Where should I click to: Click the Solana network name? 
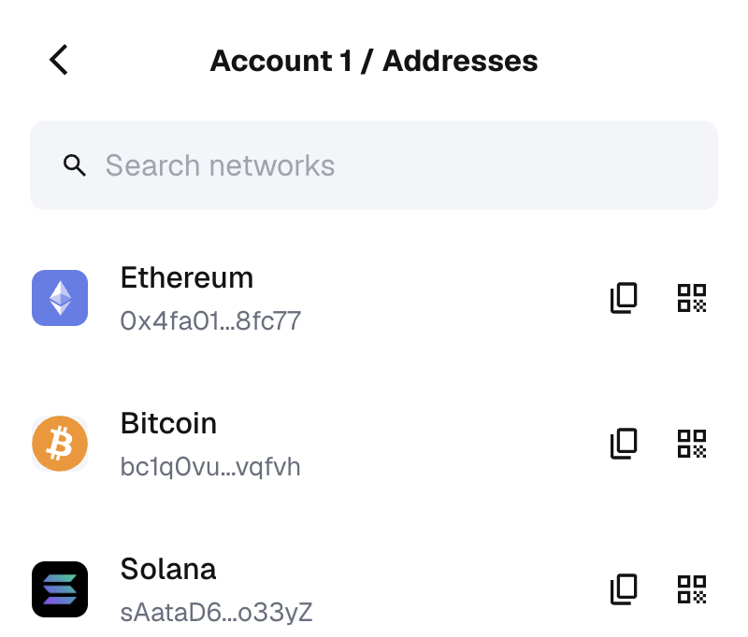168,570
